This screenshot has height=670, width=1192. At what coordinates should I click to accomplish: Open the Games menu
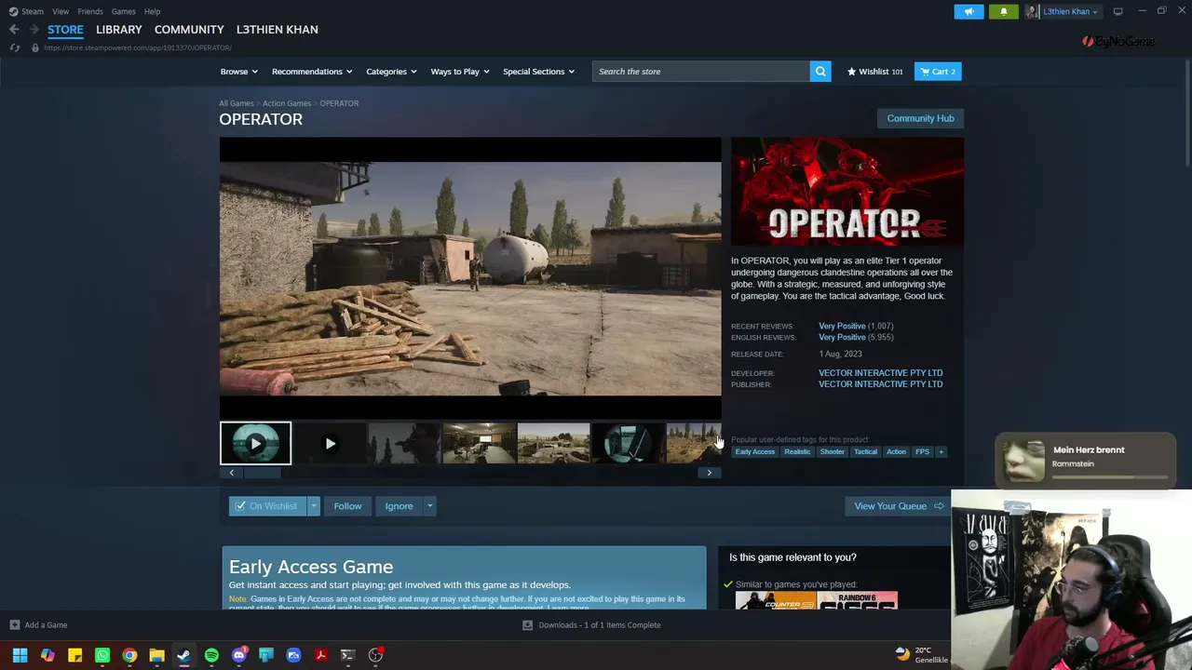point(123,11)
